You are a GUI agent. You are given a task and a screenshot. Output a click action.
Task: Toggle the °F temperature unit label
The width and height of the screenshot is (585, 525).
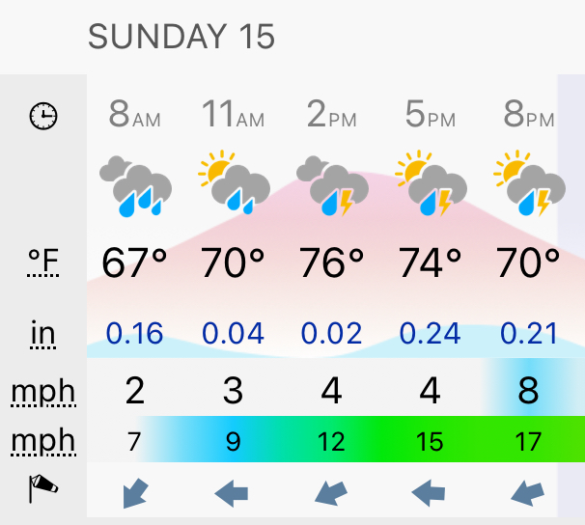click(43, 262)
